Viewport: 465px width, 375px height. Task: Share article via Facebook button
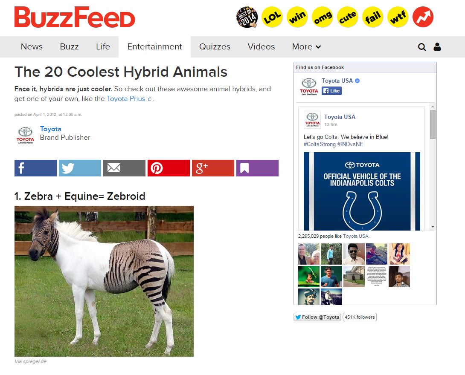point(35,168)
